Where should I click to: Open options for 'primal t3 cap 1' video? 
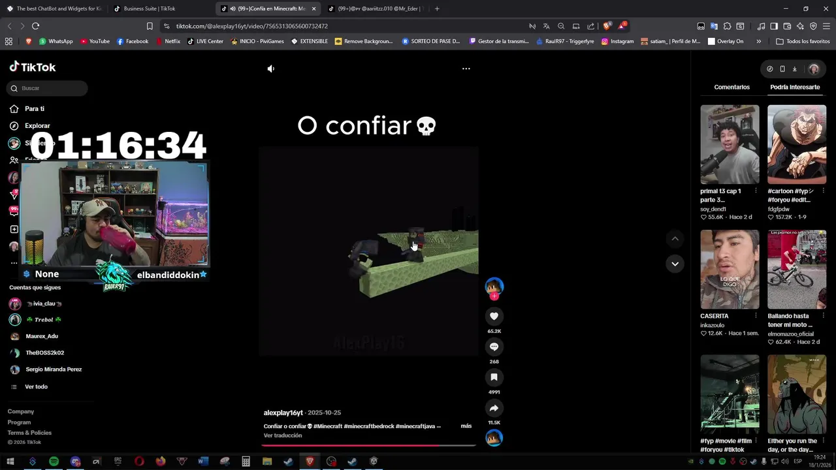[756, 191]
